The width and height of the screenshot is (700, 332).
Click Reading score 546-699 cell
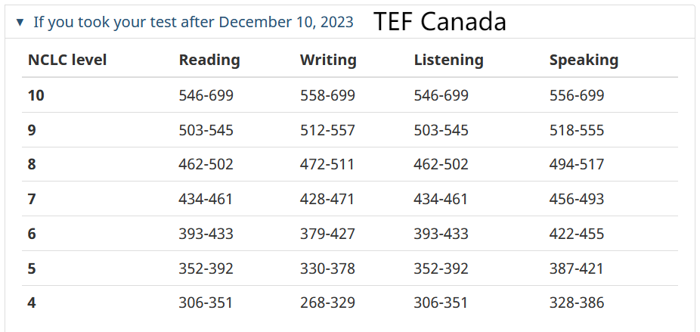click(x=206, y=95)
